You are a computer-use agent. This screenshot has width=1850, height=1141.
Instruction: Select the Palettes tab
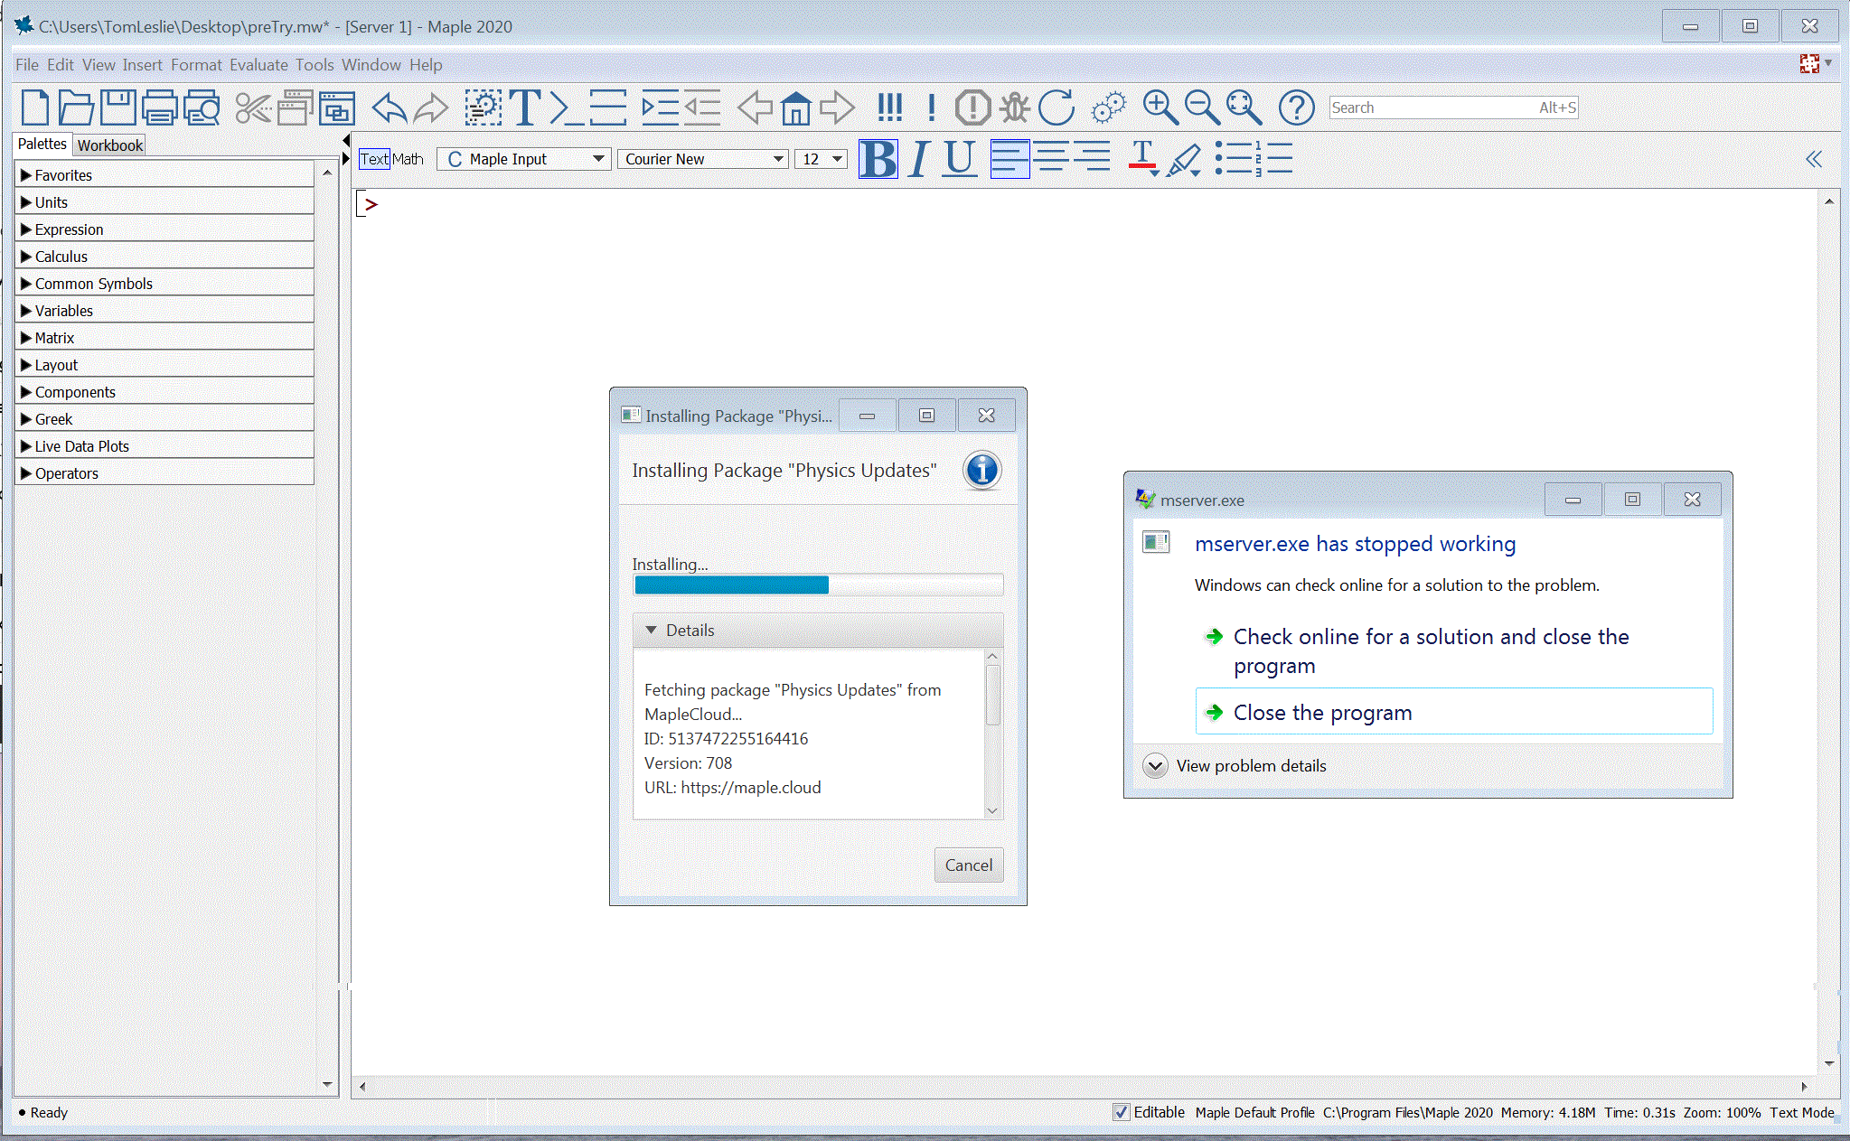[42, 144]
